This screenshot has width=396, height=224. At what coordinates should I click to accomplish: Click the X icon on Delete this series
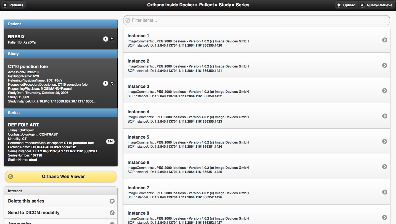(112, 201)
